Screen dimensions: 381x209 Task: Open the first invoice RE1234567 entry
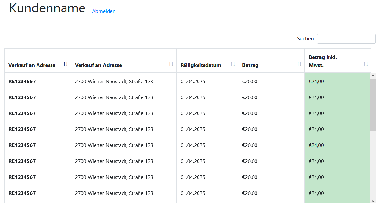22,81
